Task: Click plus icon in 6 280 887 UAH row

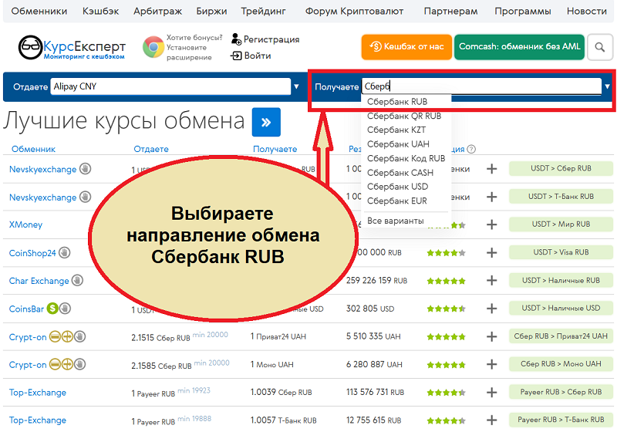Action: [x=491, y=364]
